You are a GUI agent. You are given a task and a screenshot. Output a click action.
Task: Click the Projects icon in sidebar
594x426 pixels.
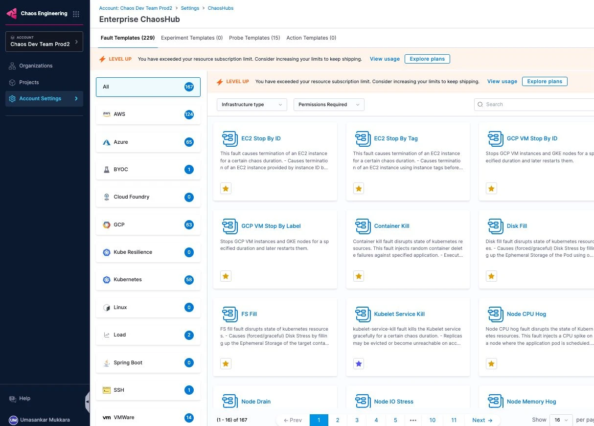tap(13, 82)
